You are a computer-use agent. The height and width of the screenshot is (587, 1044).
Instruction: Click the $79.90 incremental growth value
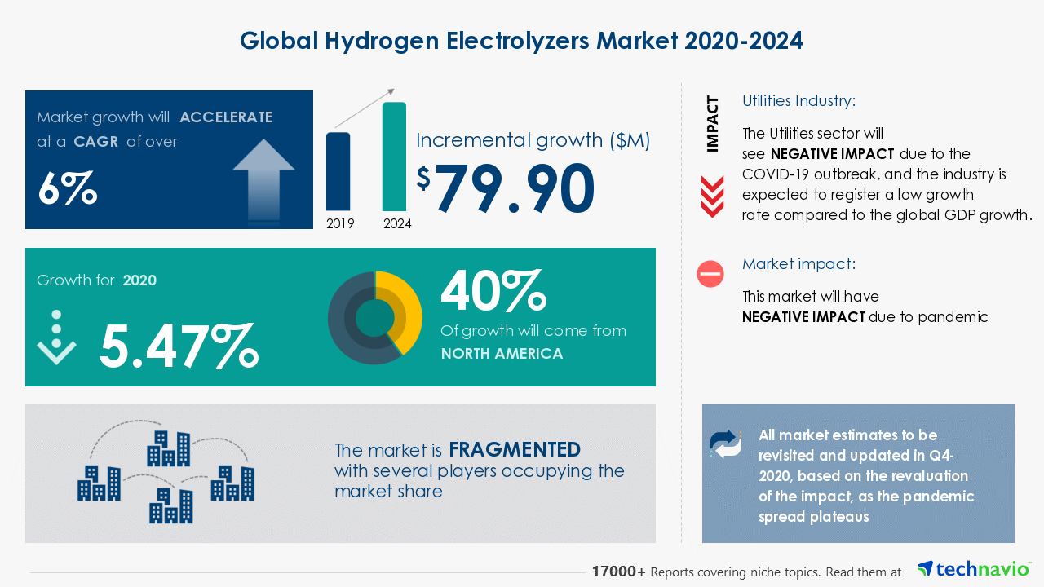point(506,189)
